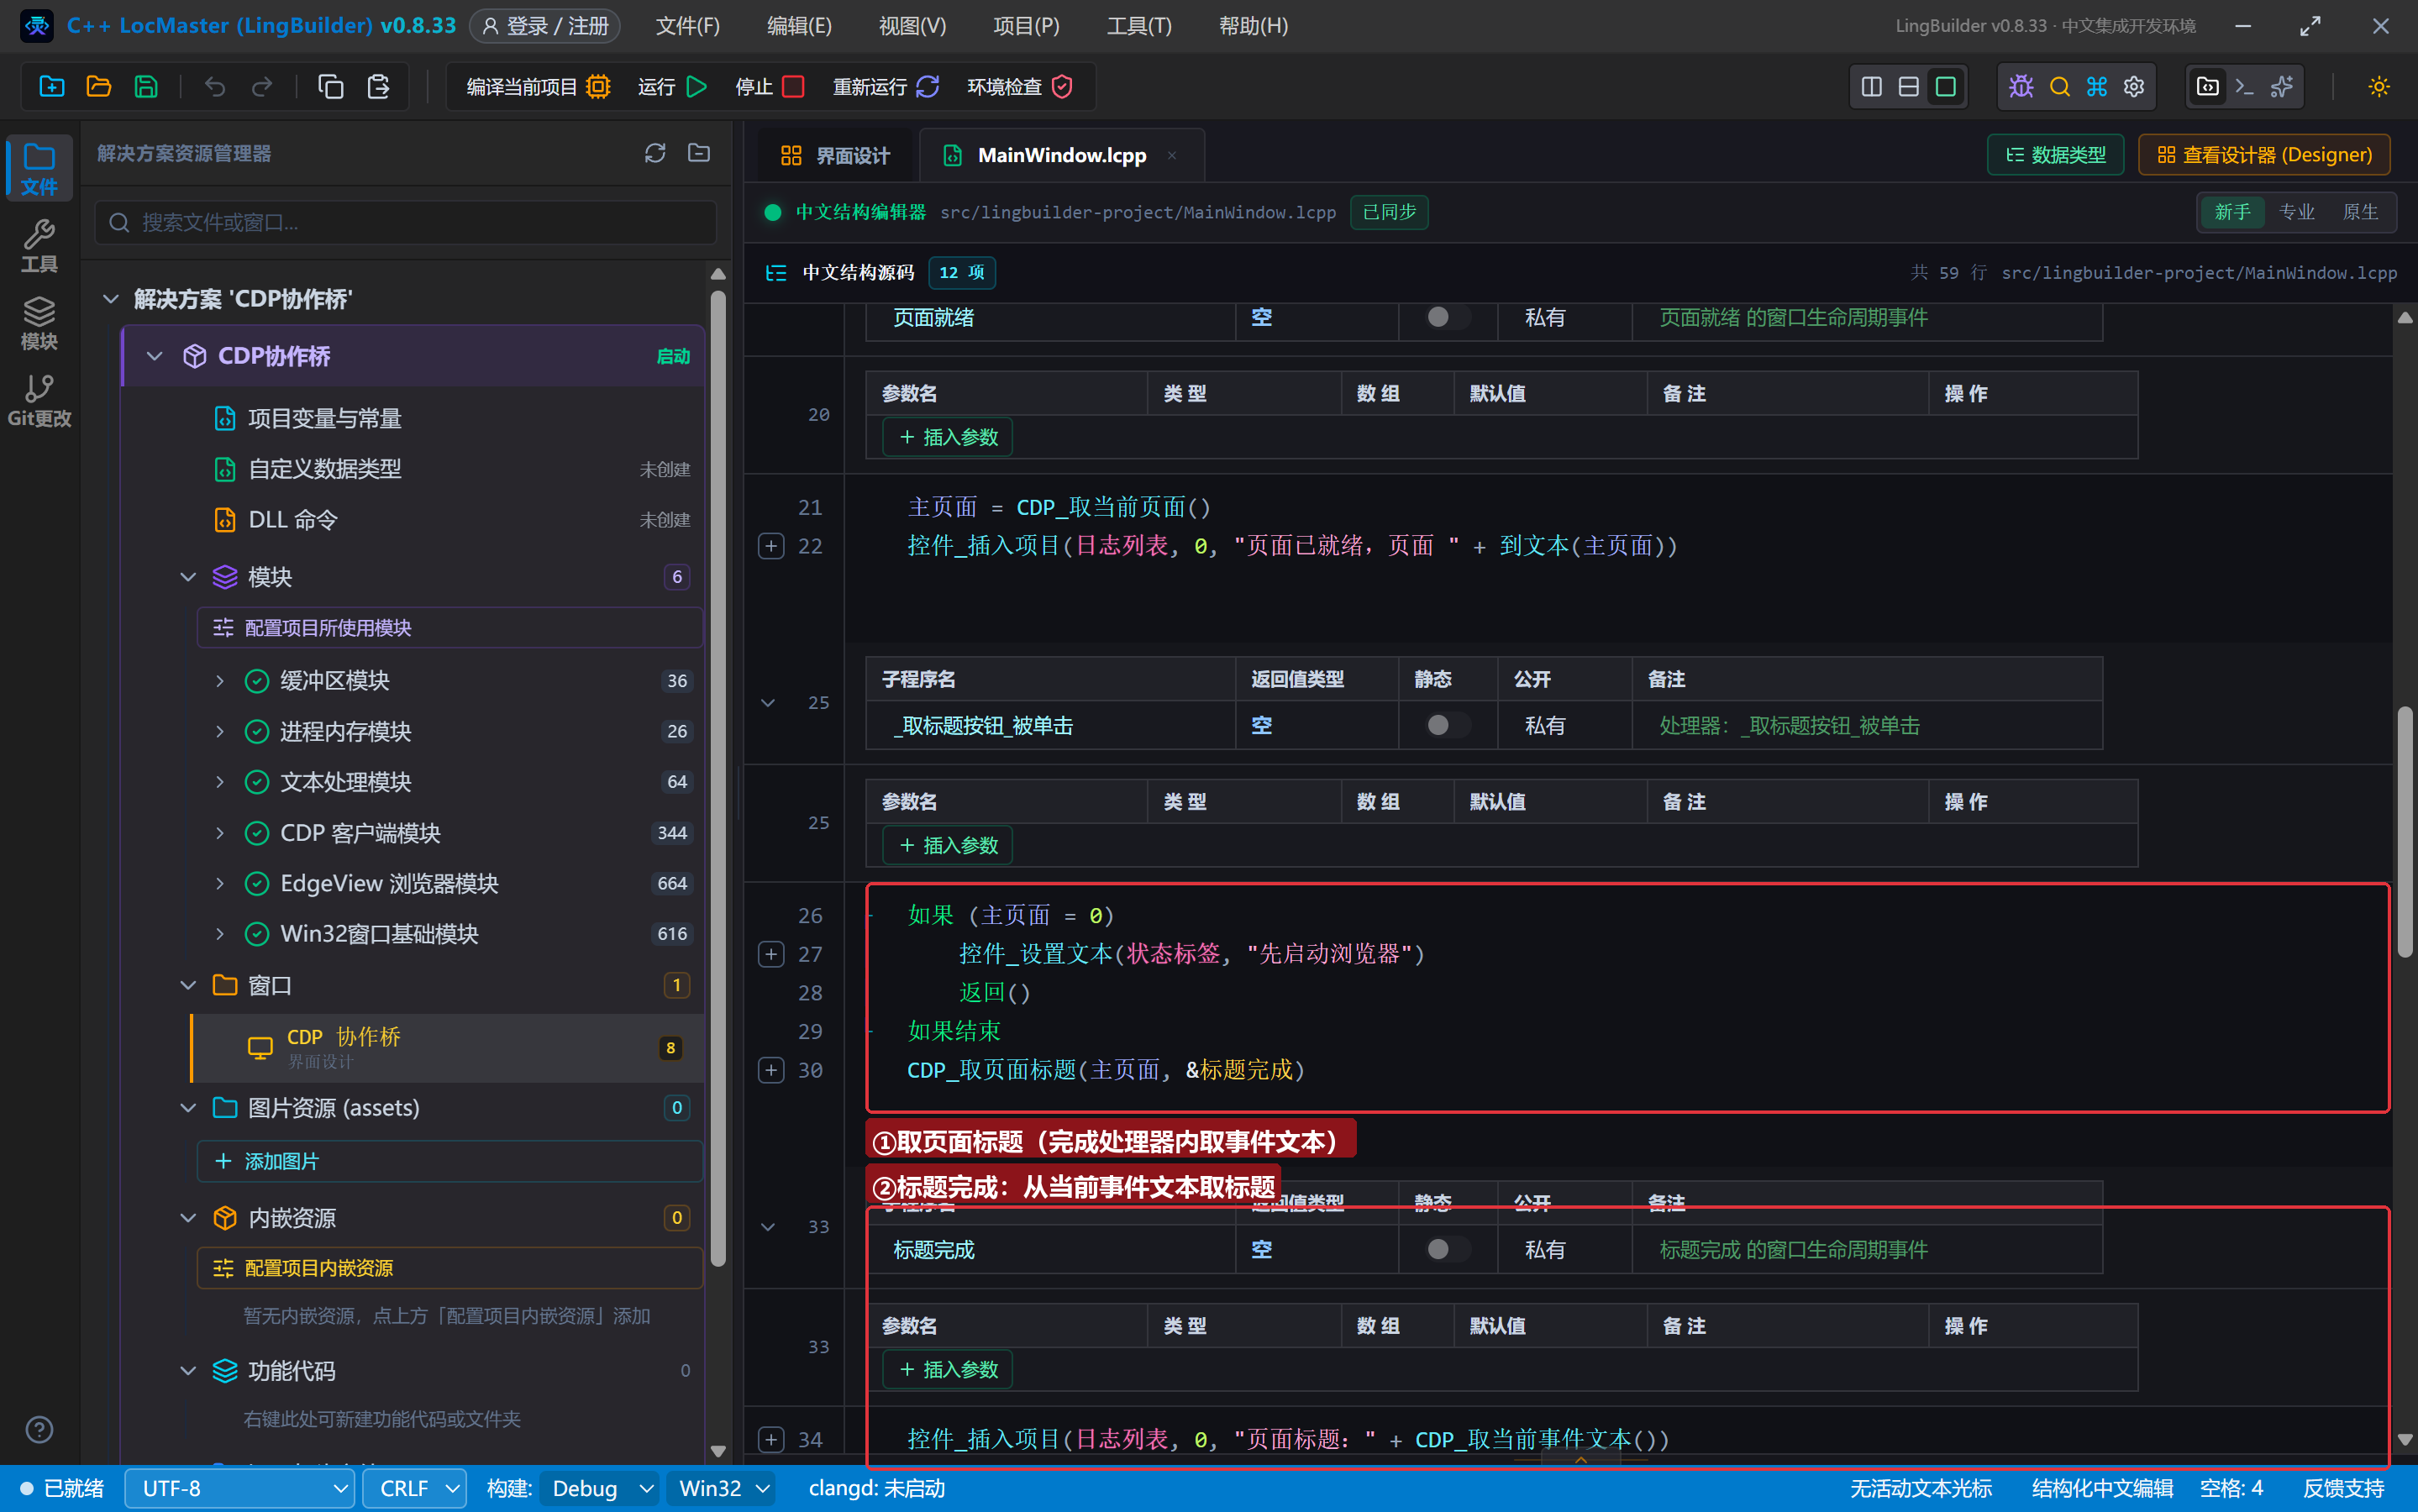This screenshot has height=1512, width=2418.
Task: Open the Git更改 sidebar panel
Action: 39,400
